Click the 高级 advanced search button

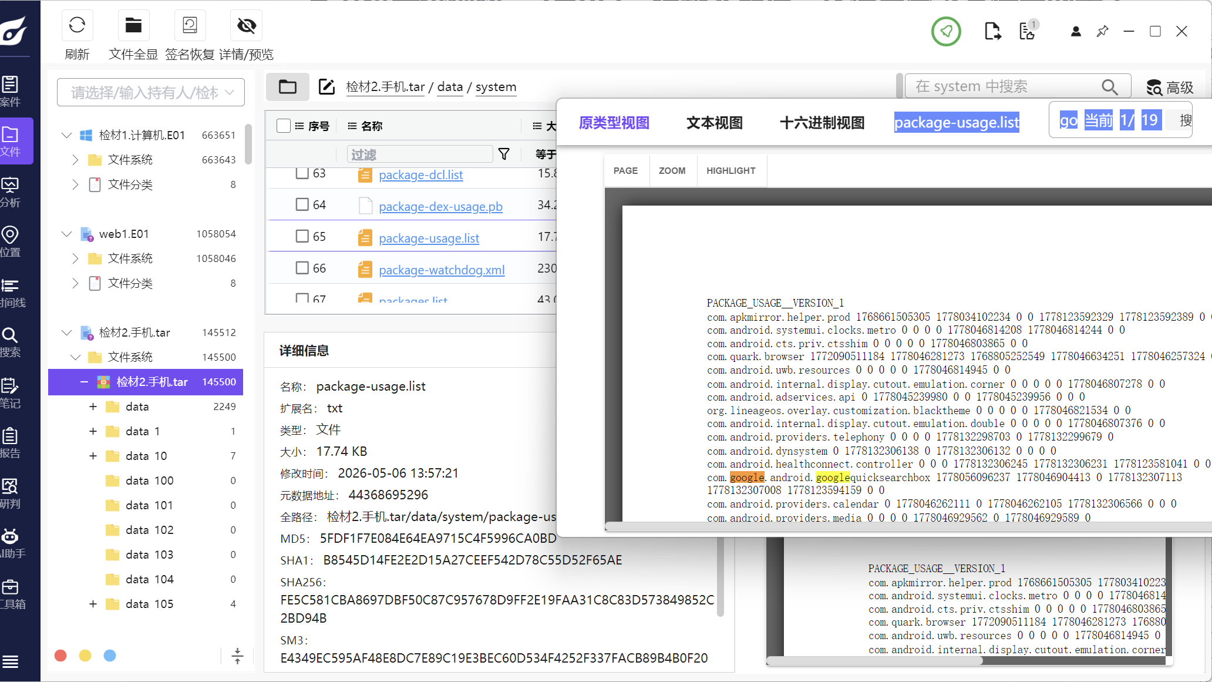pyautogui.click(x=1170, y=88)
